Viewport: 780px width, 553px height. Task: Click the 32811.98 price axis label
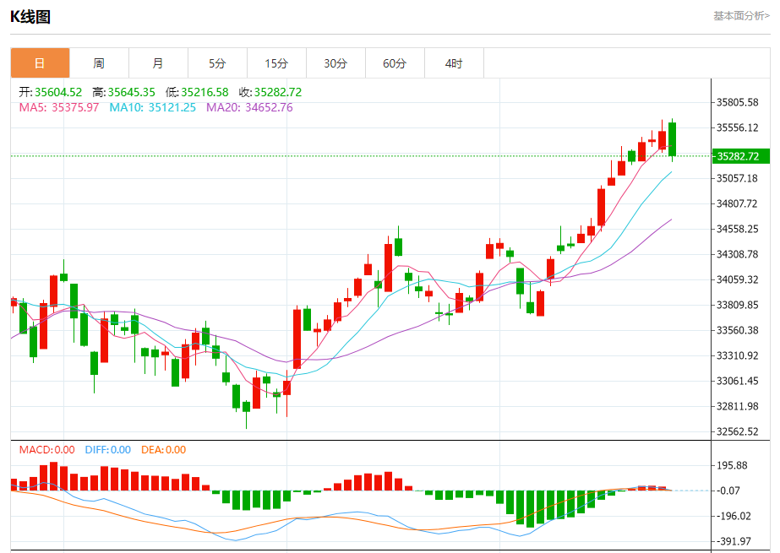(x=737, y=406)
